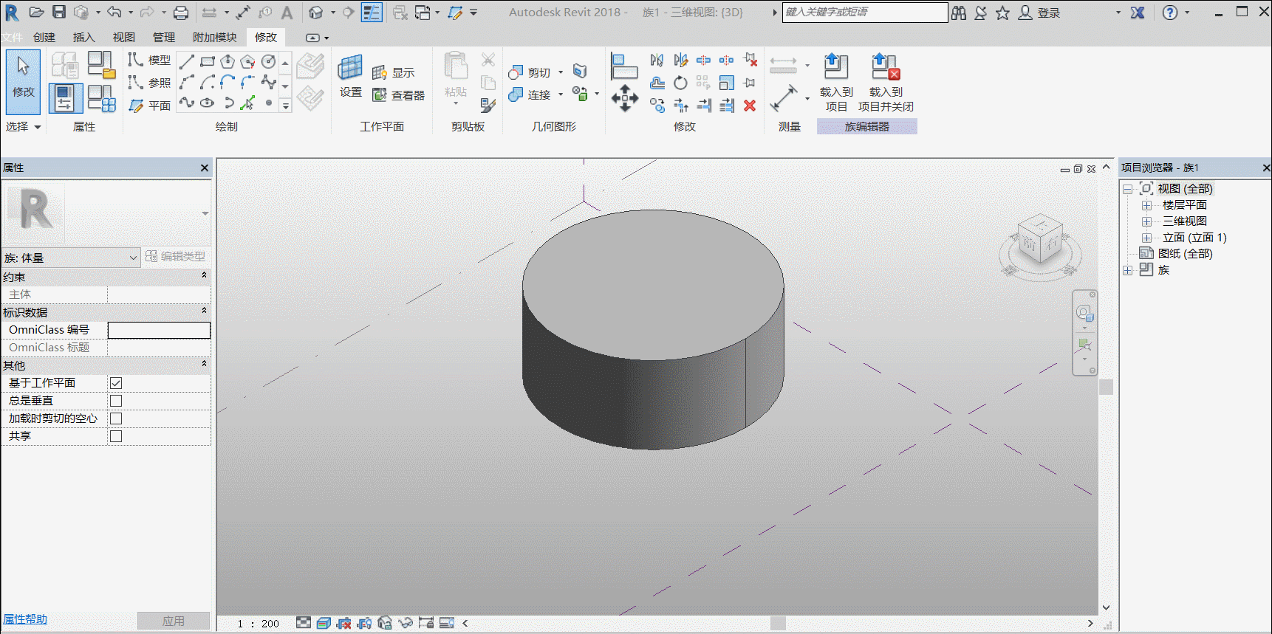Screen dimensions: 1272x634
Task: Toggle the 基于工作平面 checkbox
Action: click(116, 383)
